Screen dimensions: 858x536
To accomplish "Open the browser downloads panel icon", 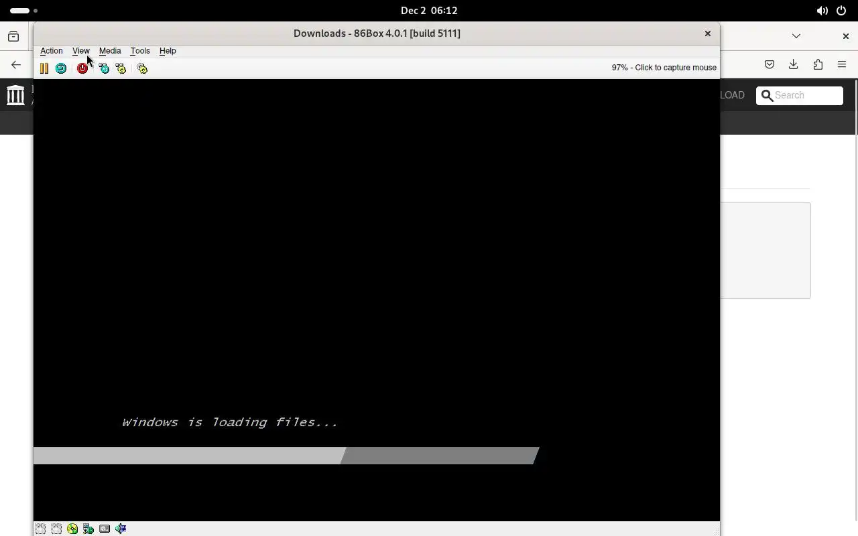I will point(794,65).
